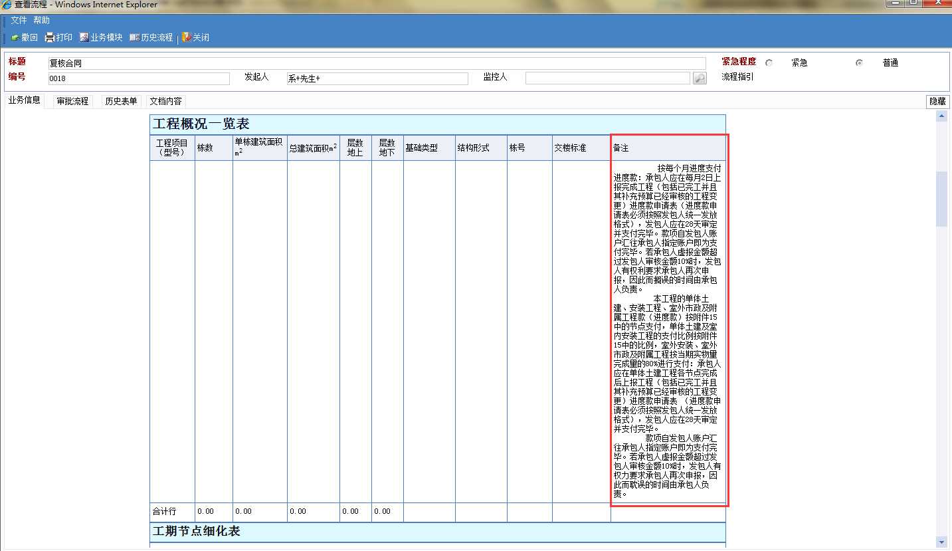Image resolution: width=952 pixels, height=551 pixels.
Task: Click the 发起人 input field
Action: 377,78
